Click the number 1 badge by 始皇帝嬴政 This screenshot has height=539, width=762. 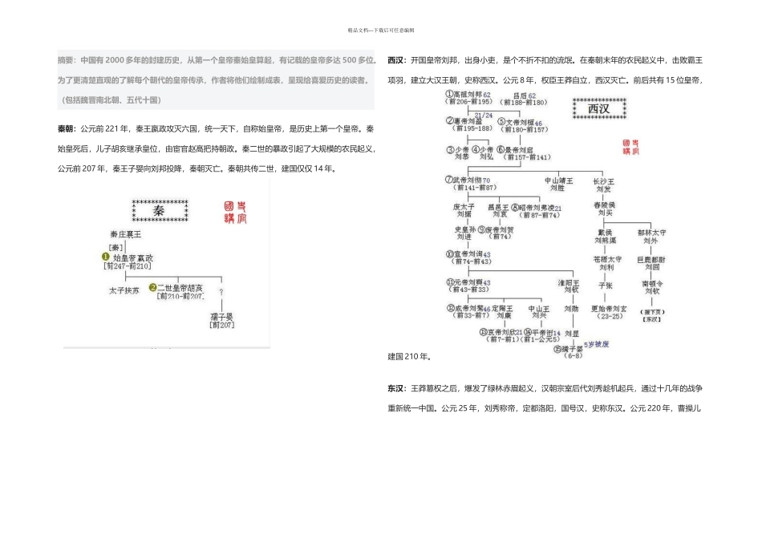[x=105, y=257]
